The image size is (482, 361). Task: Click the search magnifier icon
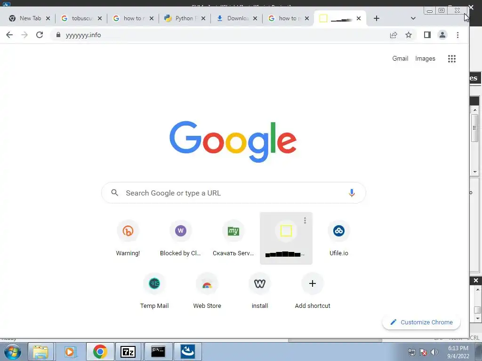click(115, 193)
